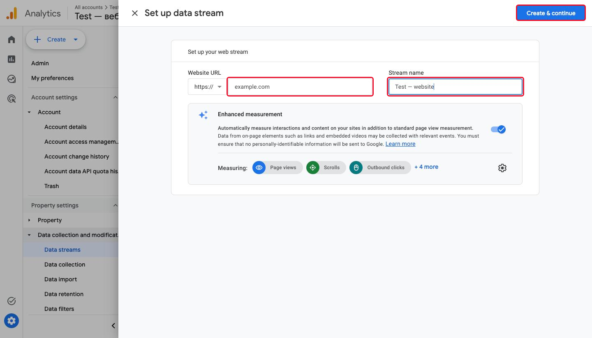Open the Create dropdown arrow
Viewport: 592px width, 338px height.
pos(75,39)
